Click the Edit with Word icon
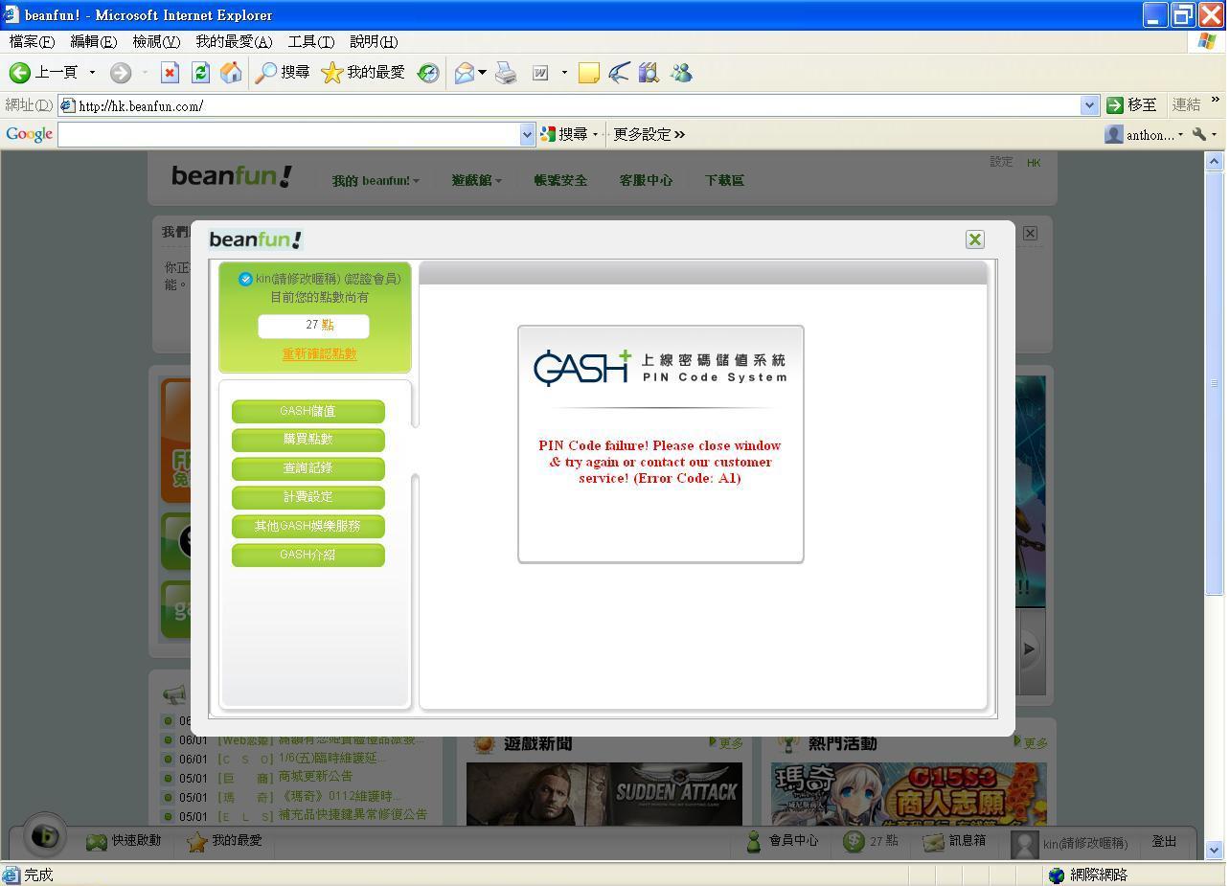Image resolution: width=1230 pixels, height=886 pixels. [x=540, y=73]
